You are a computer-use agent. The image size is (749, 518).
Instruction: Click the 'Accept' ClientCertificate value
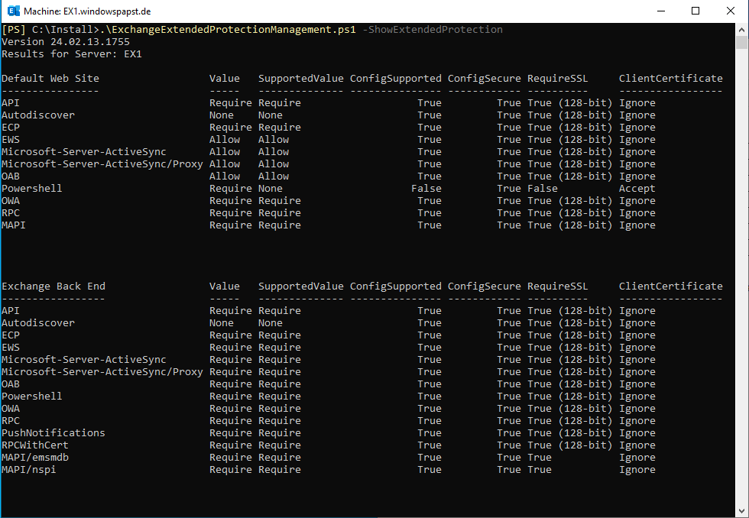pos(637,188)
